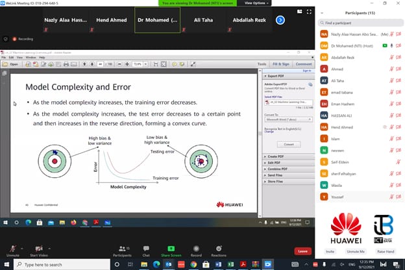Click the Find a participant search field
Image resolution: width=405 pixels, height=270 pixels.
click(360, 23)
